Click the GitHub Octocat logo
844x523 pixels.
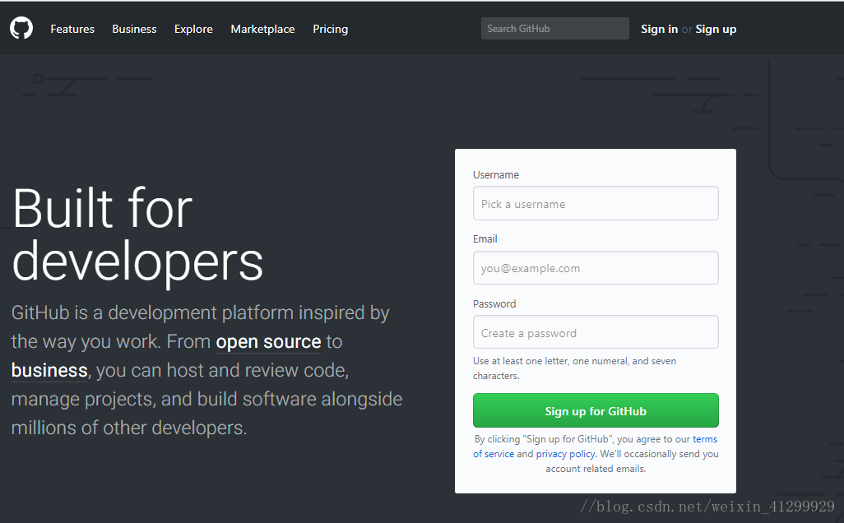(x=21, y=29)
